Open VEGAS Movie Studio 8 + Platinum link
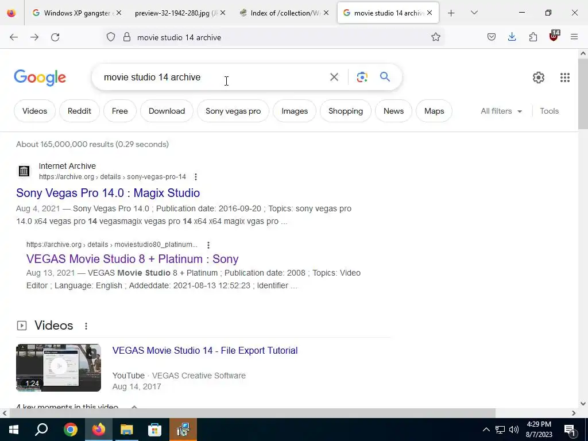 (x=133, y=259)
